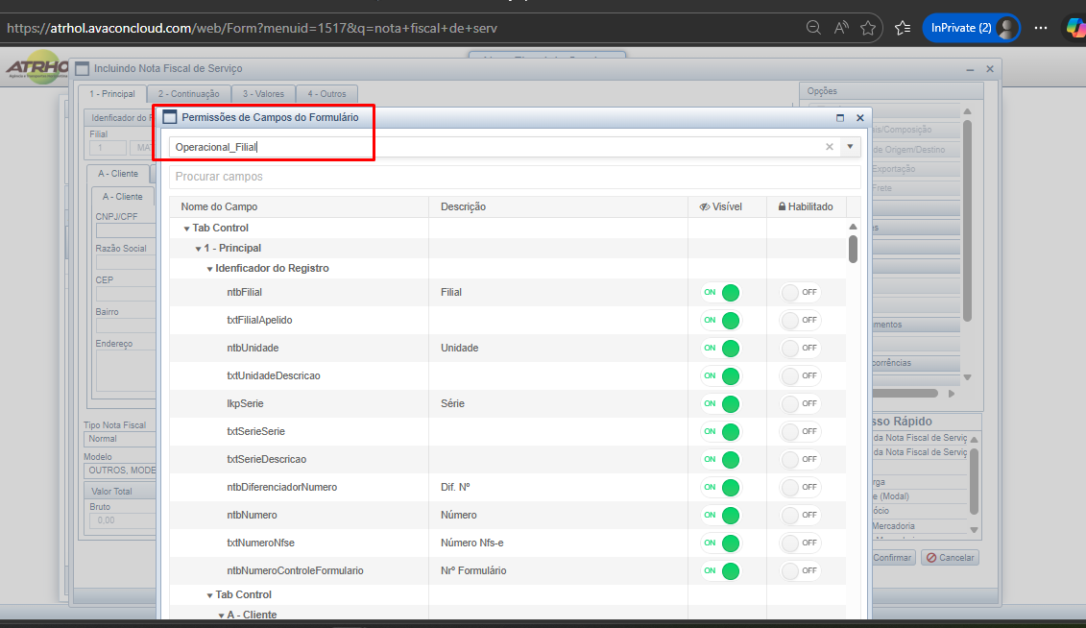Image resolution: width=1086 pixels, height=628 pixels.
Task: Maximize the Permissões de Campos dialog
Action: [840, 118]
